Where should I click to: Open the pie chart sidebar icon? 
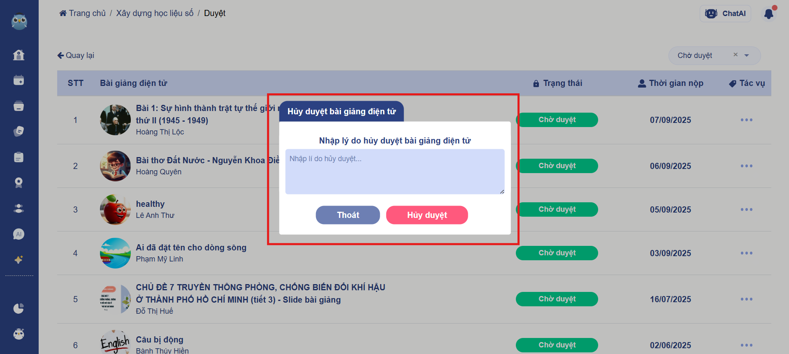pyautogui.click(x=19, y=308)
